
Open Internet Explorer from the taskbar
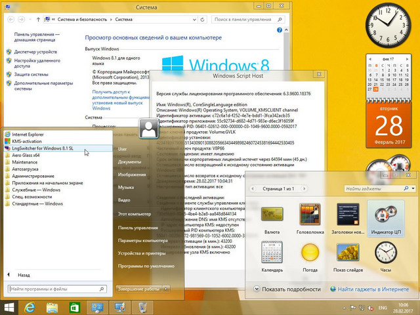(30, 307)
